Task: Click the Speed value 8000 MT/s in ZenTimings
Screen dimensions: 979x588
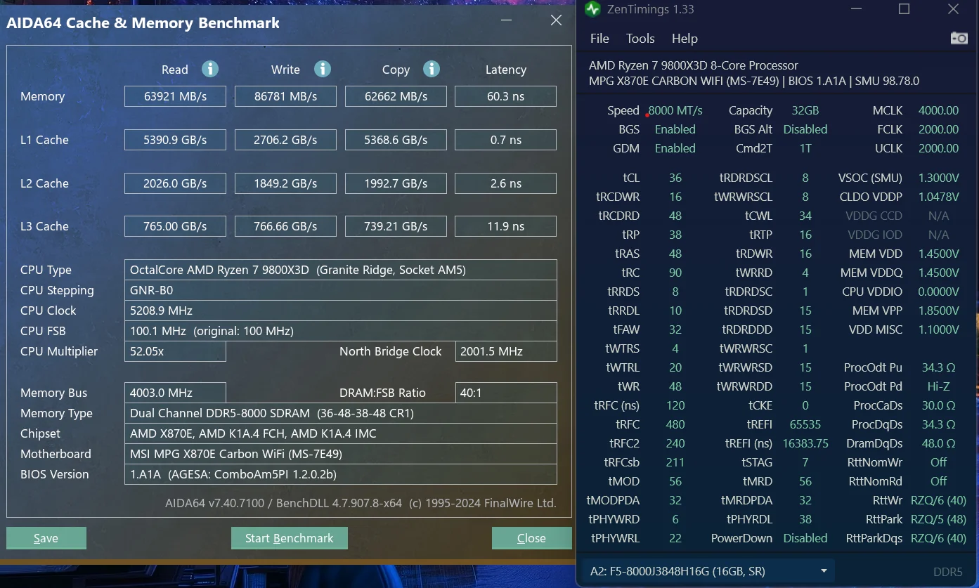Action: click(675, 110)
